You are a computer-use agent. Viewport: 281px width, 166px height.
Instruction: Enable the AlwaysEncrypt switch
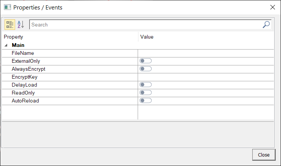coord(146,69)
